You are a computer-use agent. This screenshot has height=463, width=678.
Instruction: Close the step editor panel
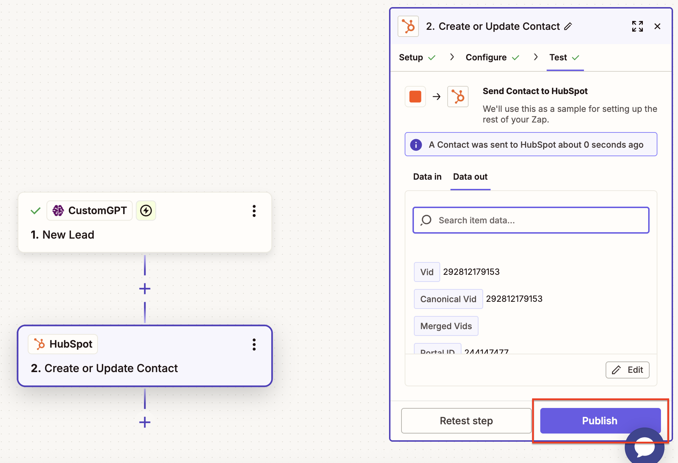pos(657,26)
